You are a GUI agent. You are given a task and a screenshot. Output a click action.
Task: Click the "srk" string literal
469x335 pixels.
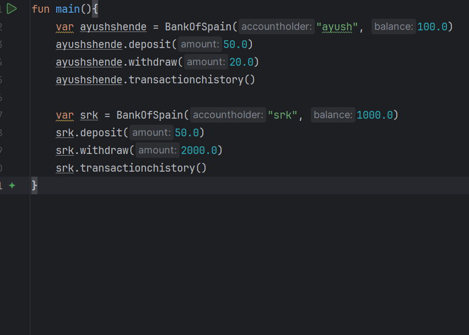coord(282,115)
